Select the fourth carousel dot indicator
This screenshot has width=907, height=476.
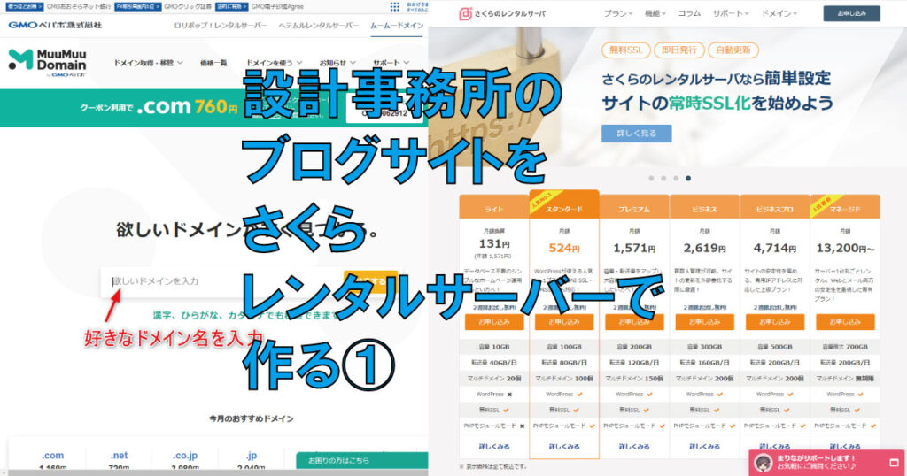(687, 179)
